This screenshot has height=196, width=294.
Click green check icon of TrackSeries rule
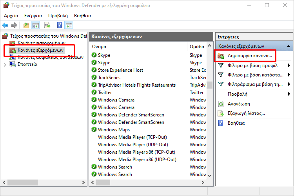pos(94,77)
